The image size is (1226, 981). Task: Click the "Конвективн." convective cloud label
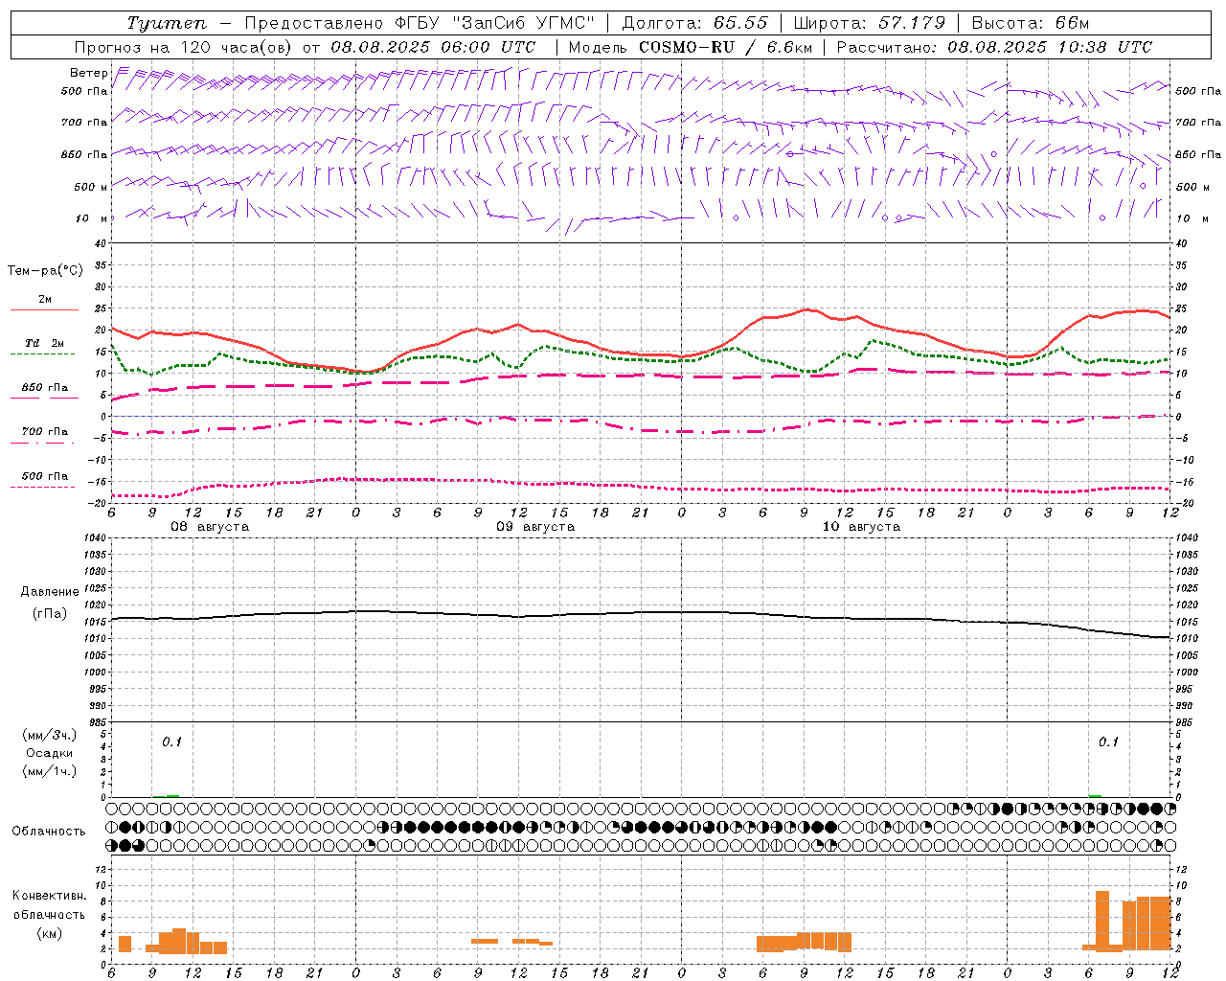tap(50, 896)
